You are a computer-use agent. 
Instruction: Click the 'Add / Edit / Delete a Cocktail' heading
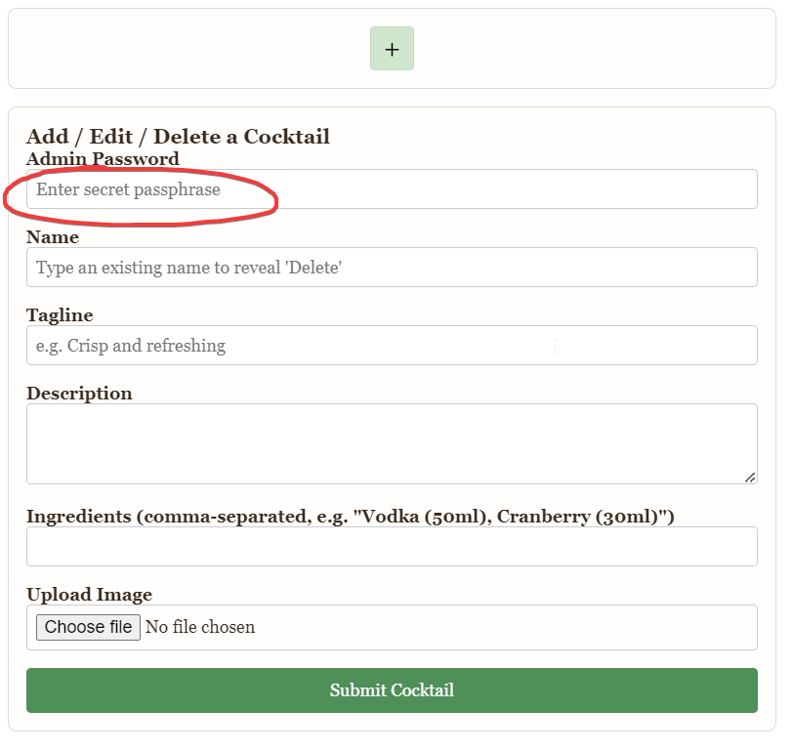(x=178, y=137)
